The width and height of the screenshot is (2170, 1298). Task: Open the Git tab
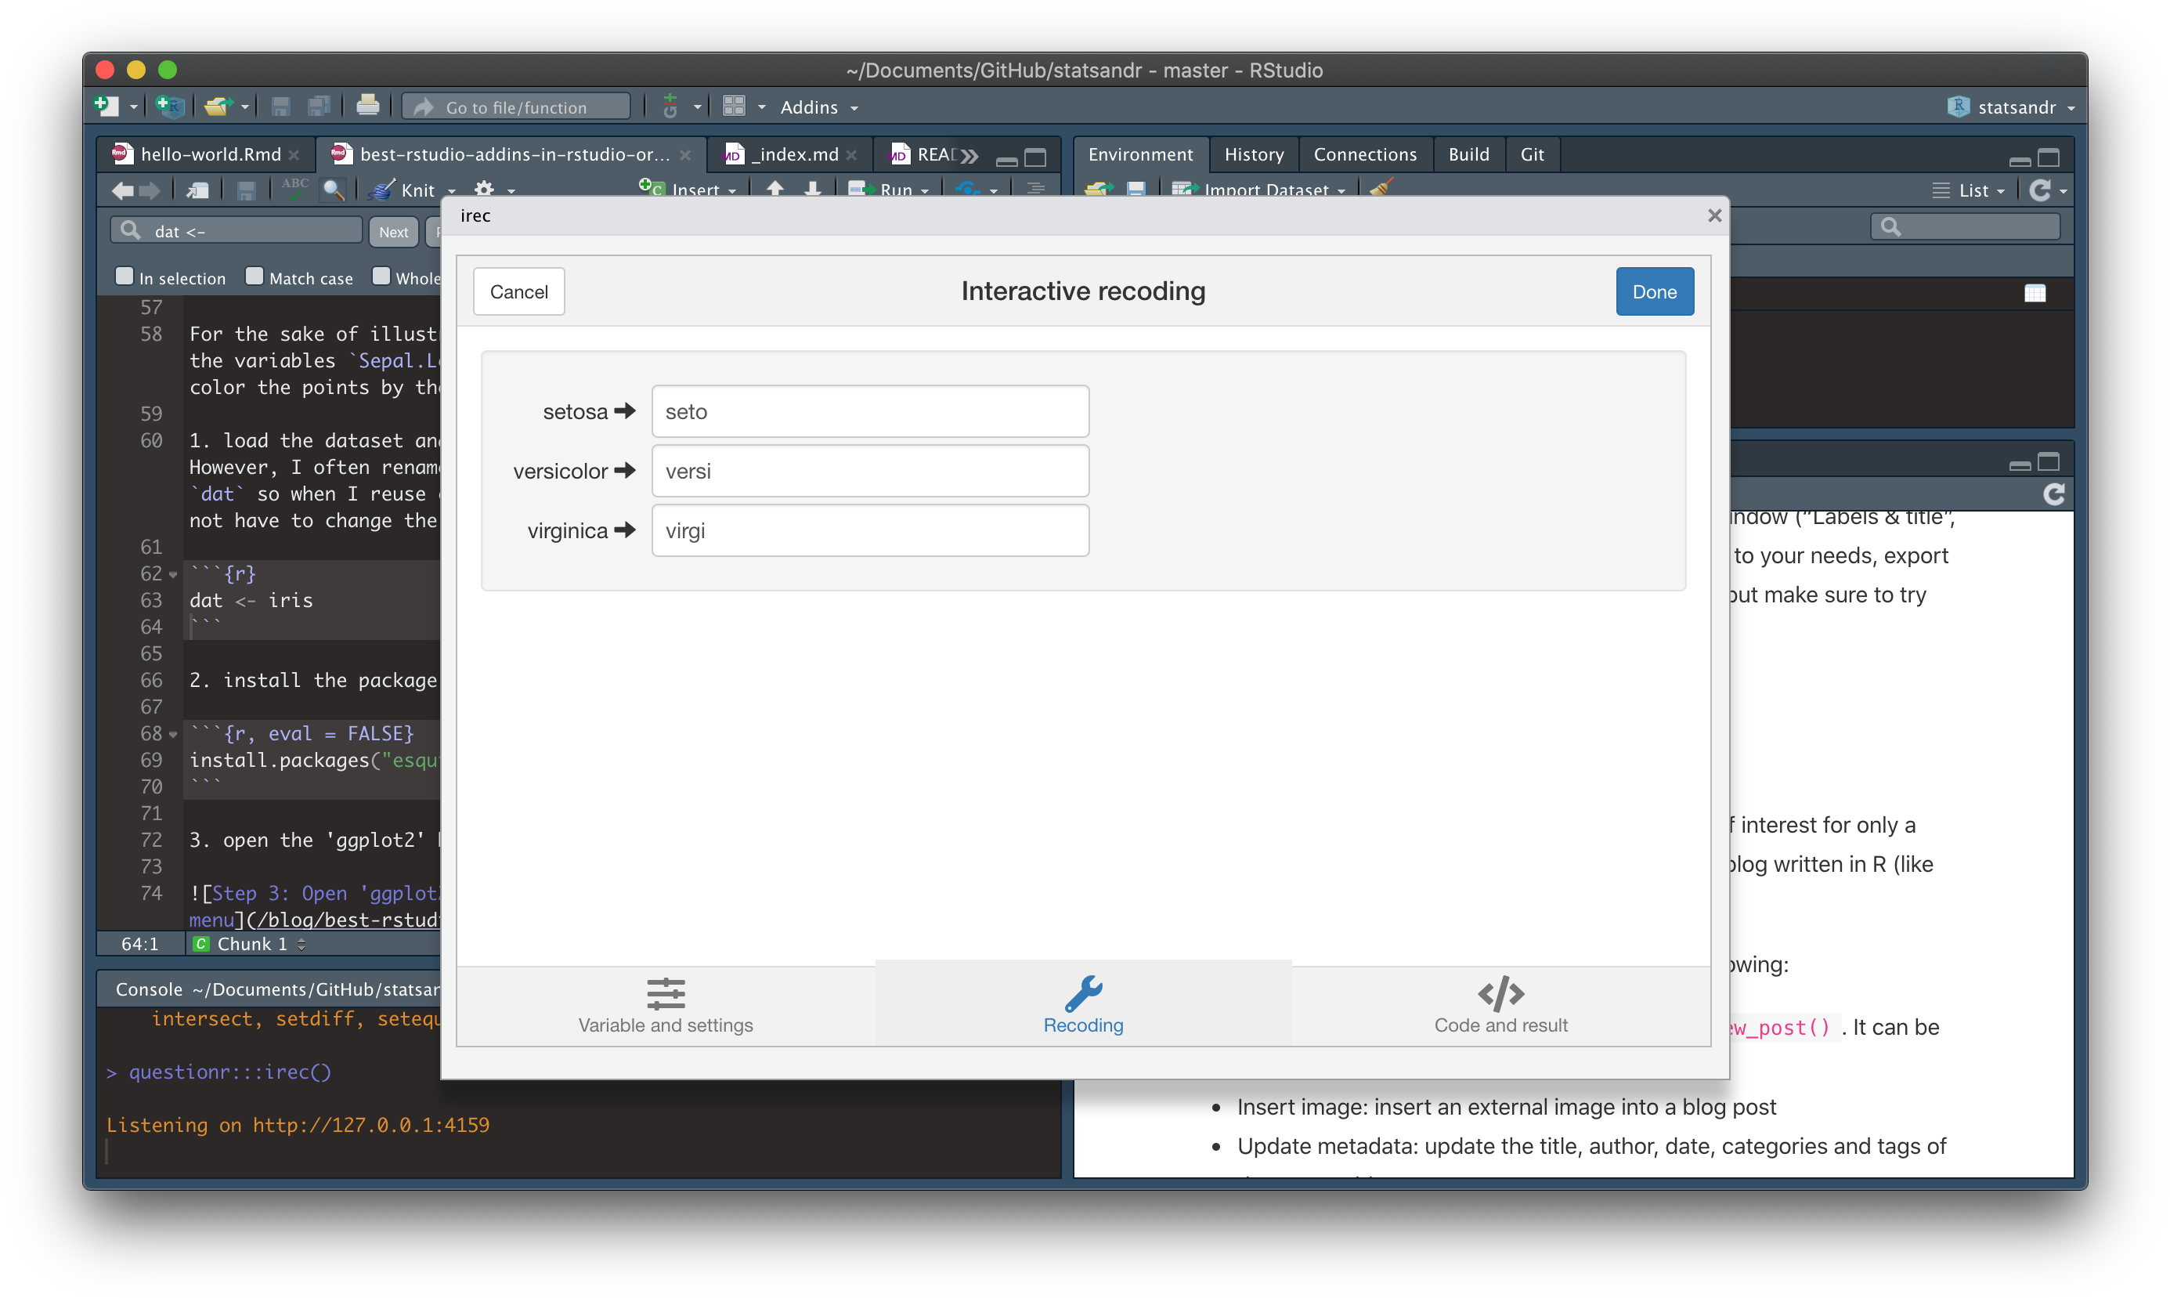point(1532,154)
